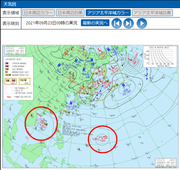Click the EXPLANATORY NOTES legend heading
Image resolution: width=180 pixels, height=170 pixels.
point(13,59)
